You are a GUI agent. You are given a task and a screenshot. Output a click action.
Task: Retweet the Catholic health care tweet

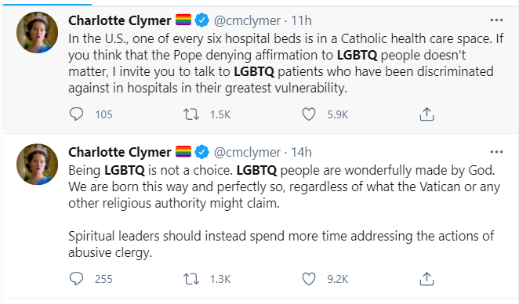tap(191, 114)
